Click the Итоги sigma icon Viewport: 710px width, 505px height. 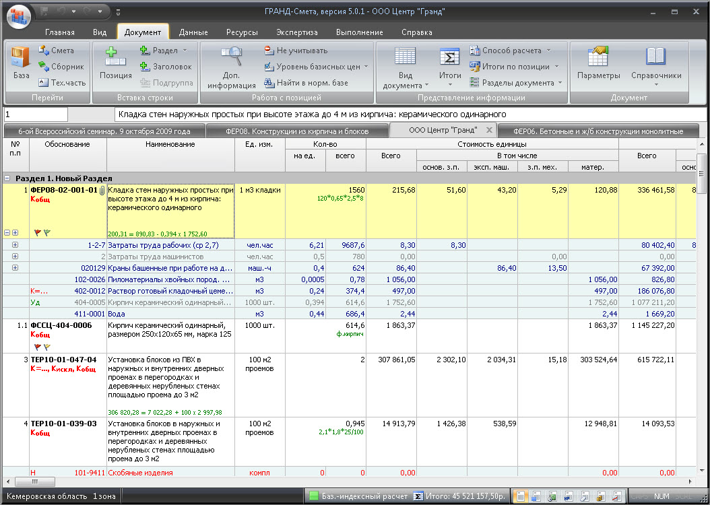tap(449, 57)
